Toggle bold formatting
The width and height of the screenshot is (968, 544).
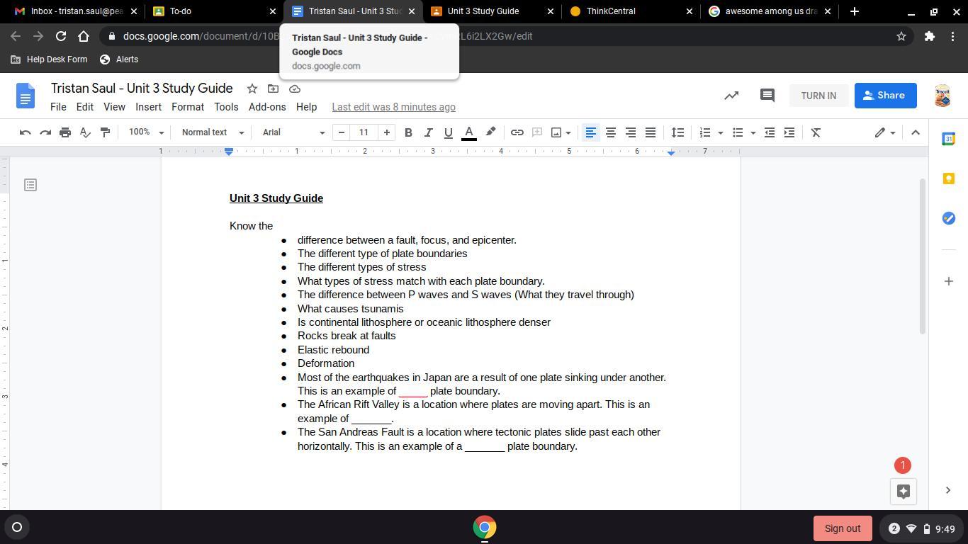click(408, 132)
